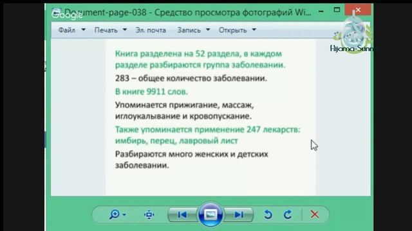Click the window title 'Document-page-038'
The image size is (412, 231).
tap(106, 12)
